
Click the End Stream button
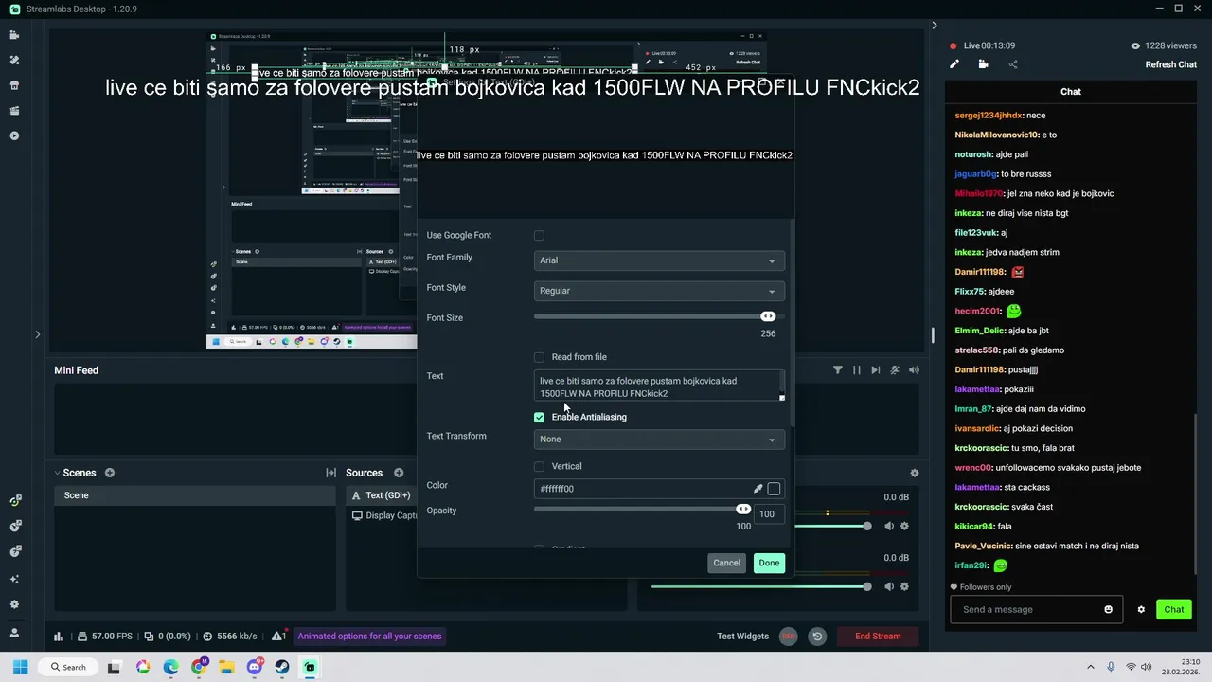click(878, 637)
